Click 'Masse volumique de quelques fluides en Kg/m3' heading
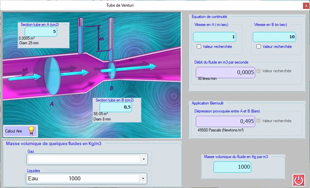The width and height of the screenshot is (310, 188). click(53, 143)
